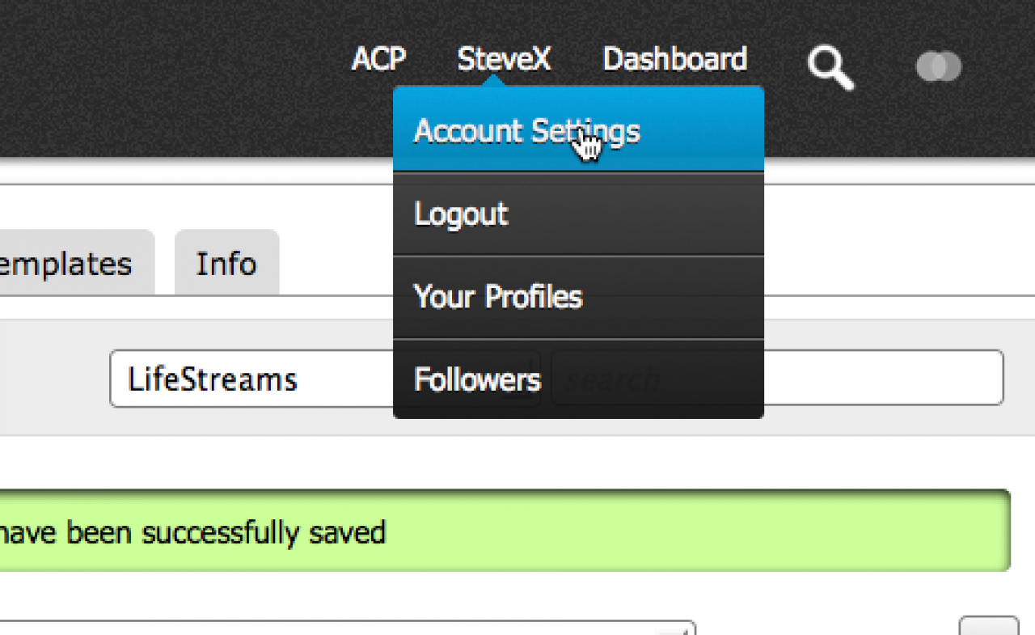Click the blank tab strip right of the user menu

(889, 259)
